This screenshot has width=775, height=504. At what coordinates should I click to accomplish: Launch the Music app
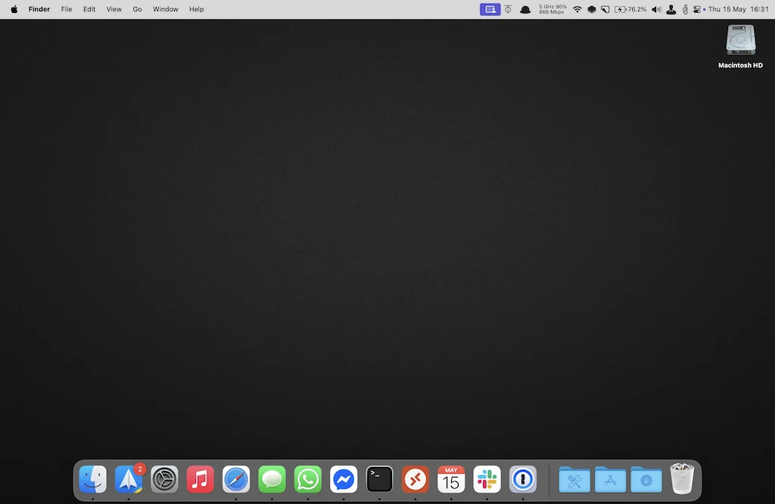point(200,479)
